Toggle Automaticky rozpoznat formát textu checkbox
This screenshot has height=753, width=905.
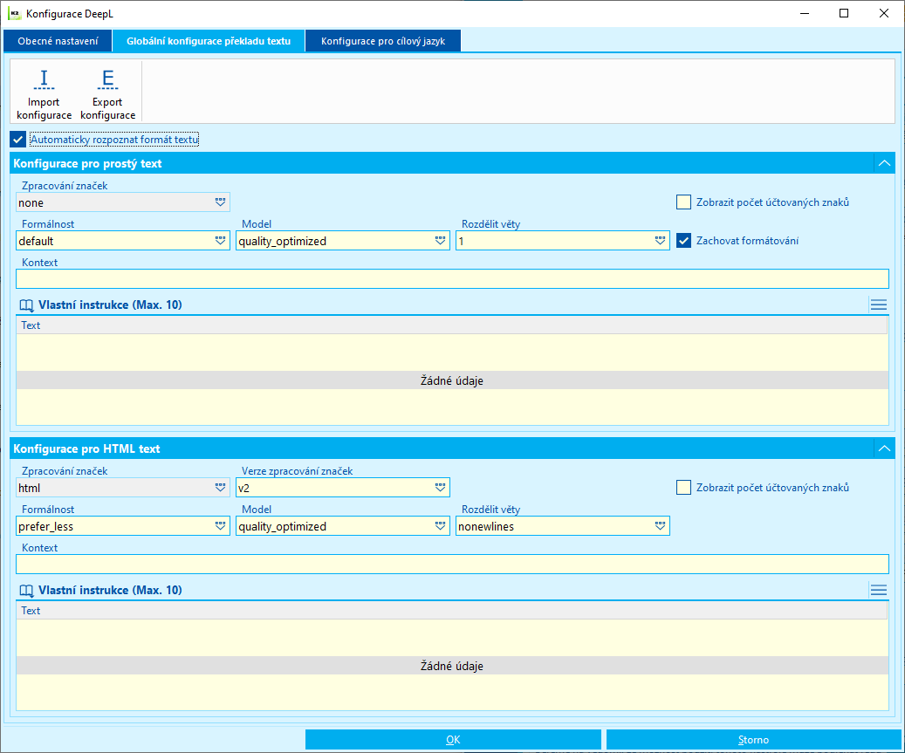pyautogui.click(x=18, y=139)
